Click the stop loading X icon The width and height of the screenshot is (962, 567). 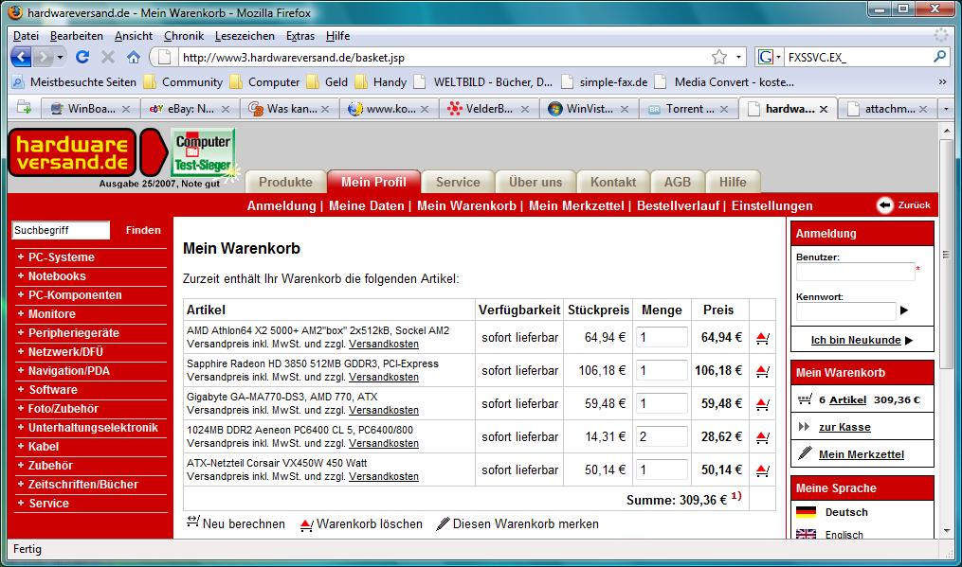(x=108, y=57)
